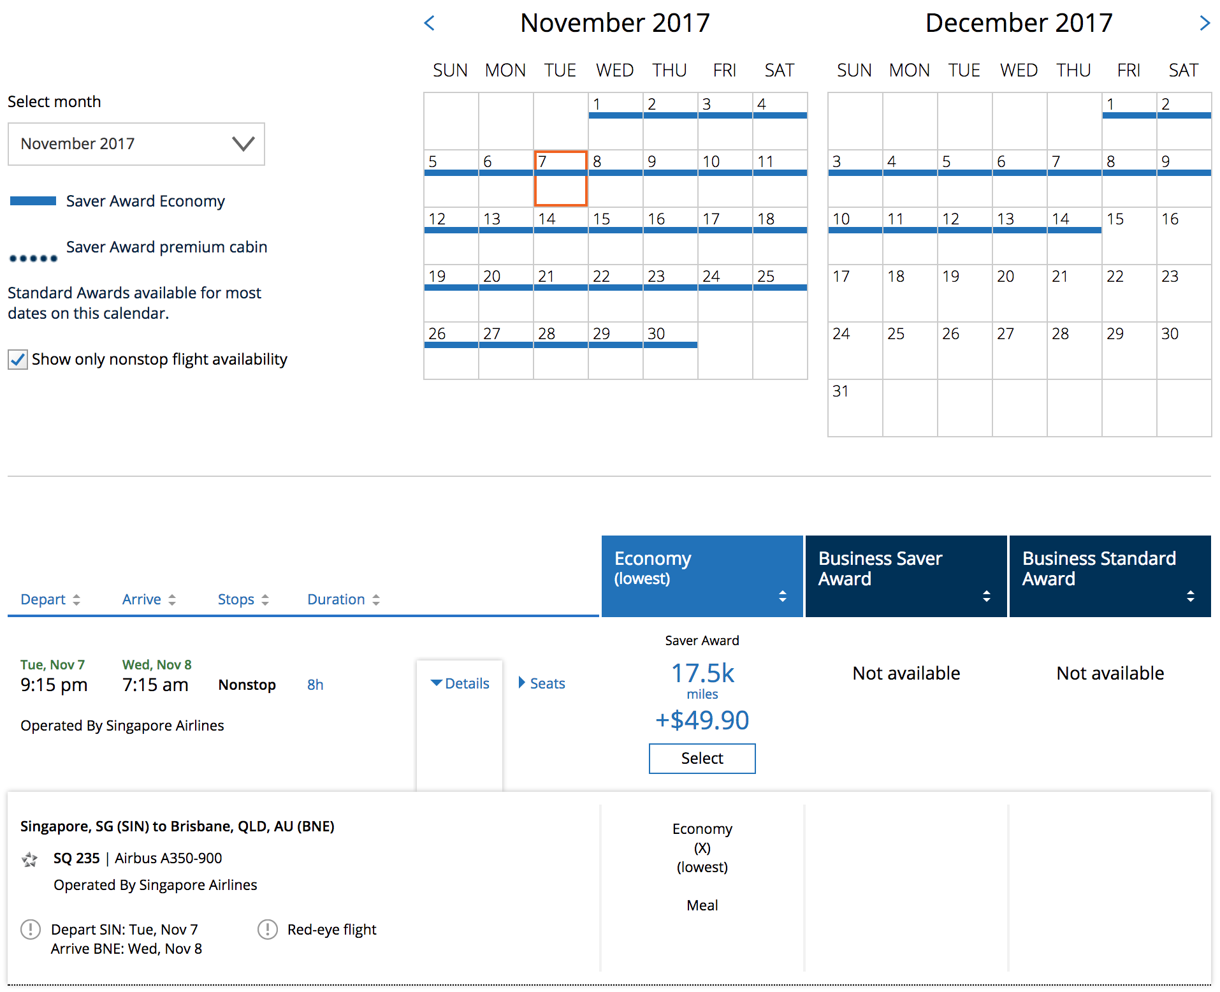The image size is (1220, 992).
Task: Sort by Business Saver Award arrows
Action: [986, 596]
